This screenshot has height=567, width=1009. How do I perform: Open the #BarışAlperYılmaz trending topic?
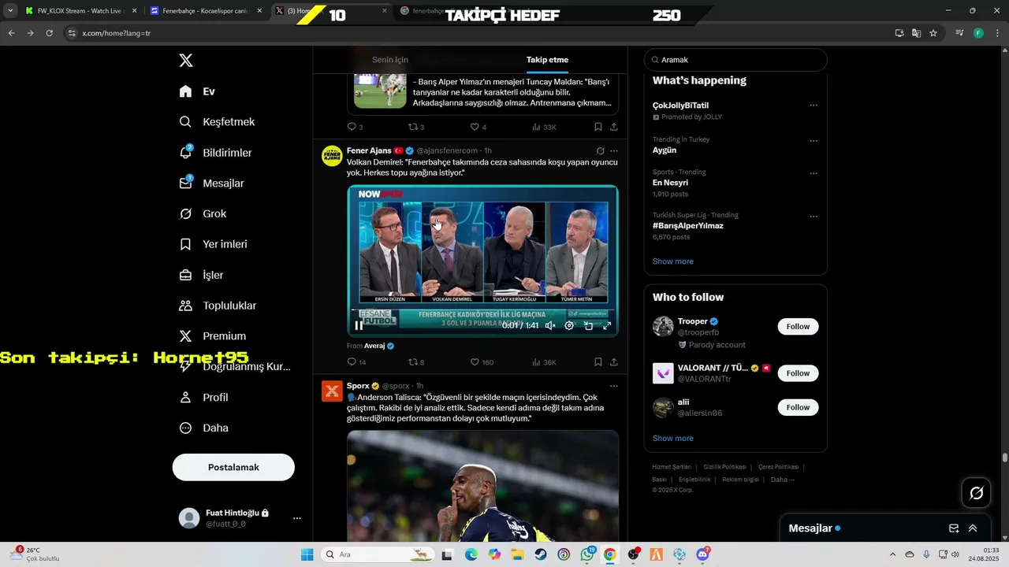tap(687, 226)
